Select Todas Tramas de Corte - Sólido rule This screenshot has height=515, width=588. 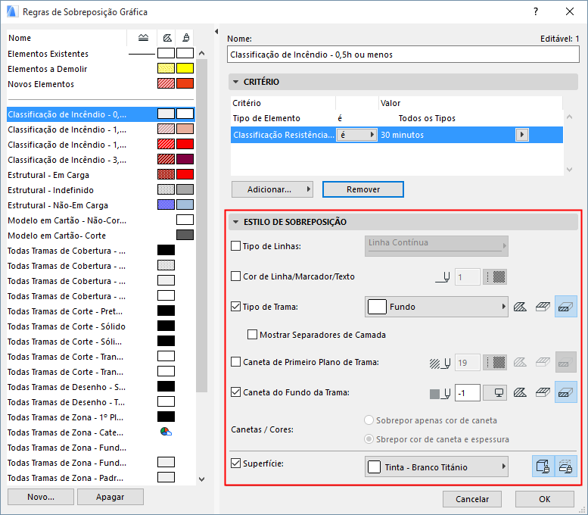click(x=101, y=326)
